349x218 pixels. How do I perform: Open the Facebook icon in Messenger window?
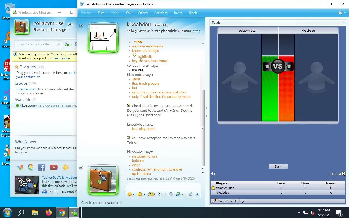point(42,167)
